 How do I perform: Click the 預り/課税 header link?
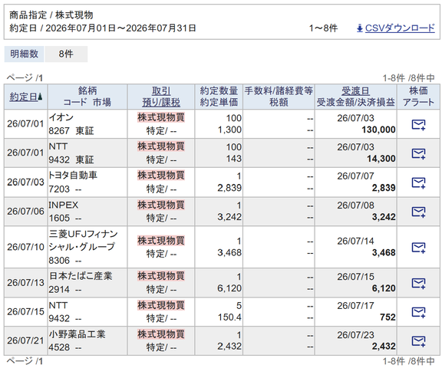tap(161, 103)
